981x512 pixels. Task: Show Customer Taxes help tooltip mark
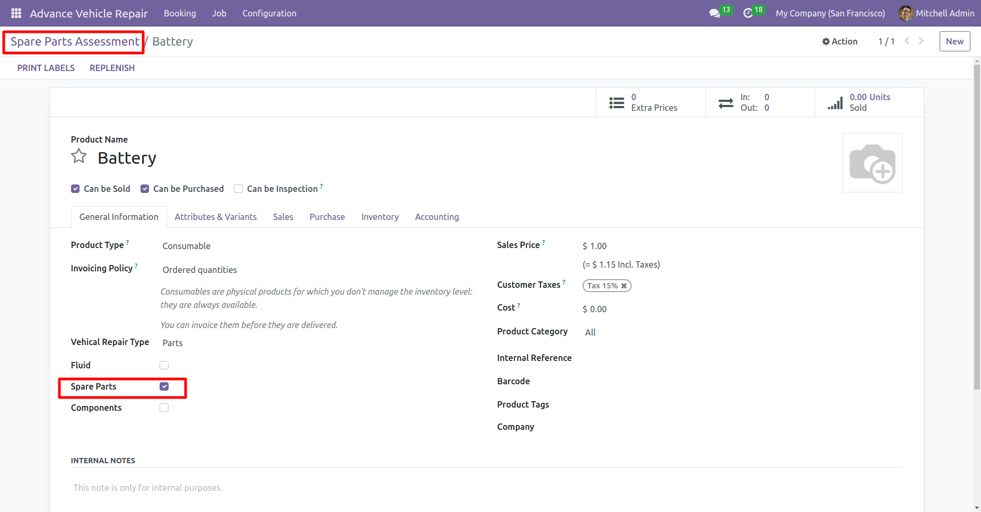coord(564,282)
